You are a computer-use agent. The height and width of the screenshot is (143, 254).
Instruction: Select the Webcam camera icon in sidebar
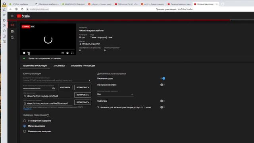coord(12,31)
